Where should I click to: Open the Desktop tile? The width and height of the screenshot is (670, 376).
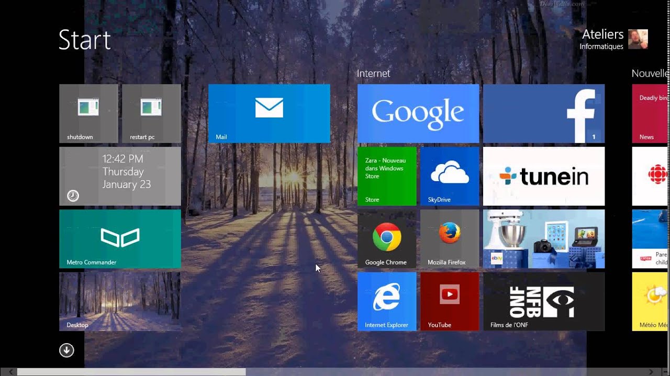click(120, 301)
